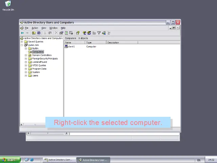Select the root Active Directory Users and Computers node

click(43, 38)
